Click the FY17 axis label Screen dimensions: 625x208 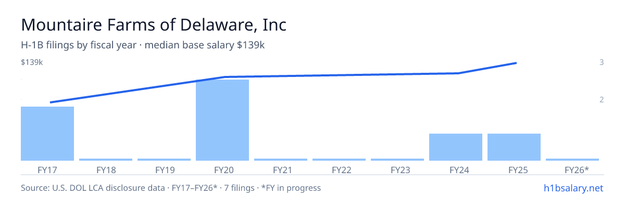pos(47,170)
